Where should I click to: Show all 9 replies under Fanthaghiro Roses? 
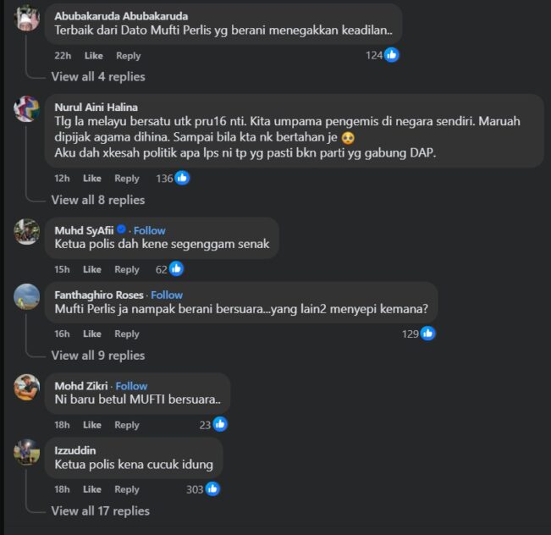coord(98,356)
